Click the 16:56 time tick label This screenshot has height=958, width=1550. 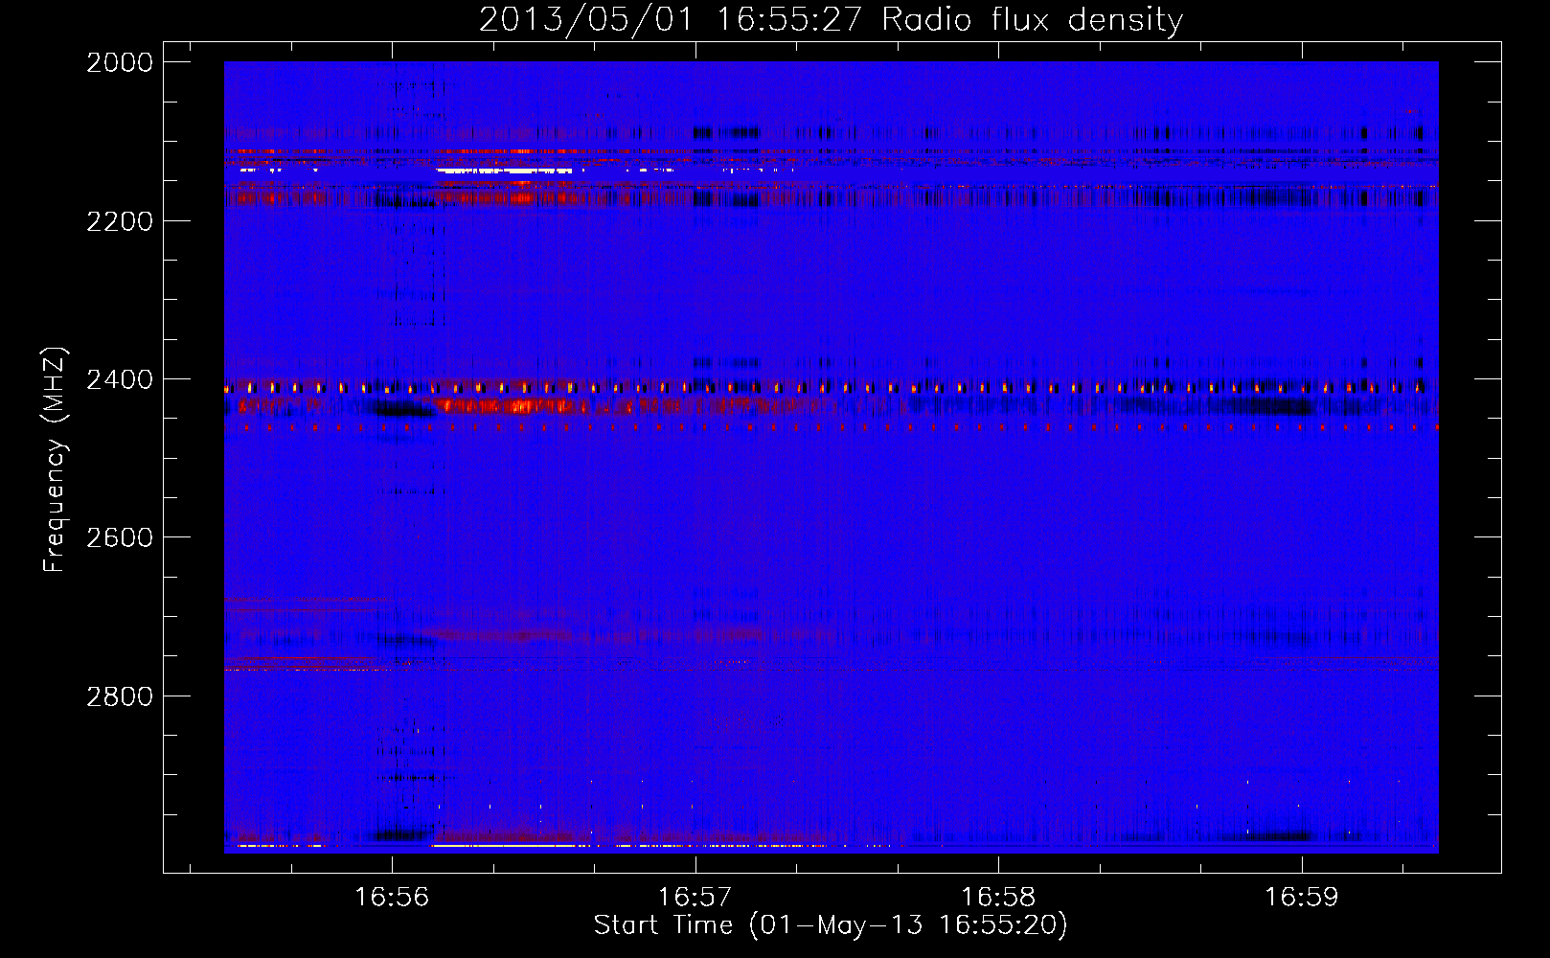click(x=392, y=897)
